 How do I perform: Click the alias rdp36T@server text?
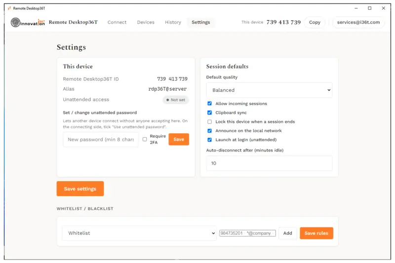coord(167,89)
